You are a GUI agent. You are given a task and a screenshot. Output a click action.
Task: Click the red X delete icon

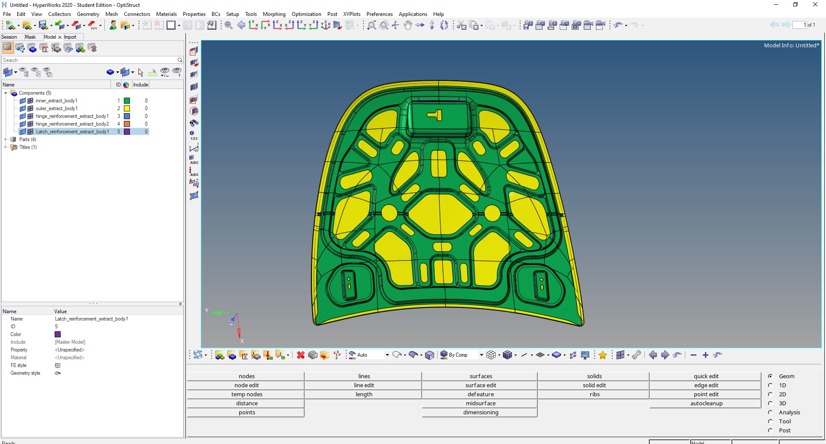(x=301, y=355)
